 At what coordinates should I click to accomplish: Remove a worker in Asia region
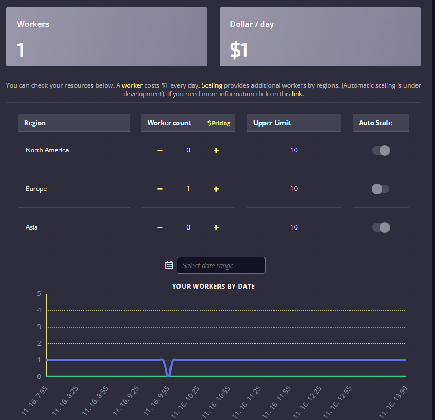click(160, 228)
